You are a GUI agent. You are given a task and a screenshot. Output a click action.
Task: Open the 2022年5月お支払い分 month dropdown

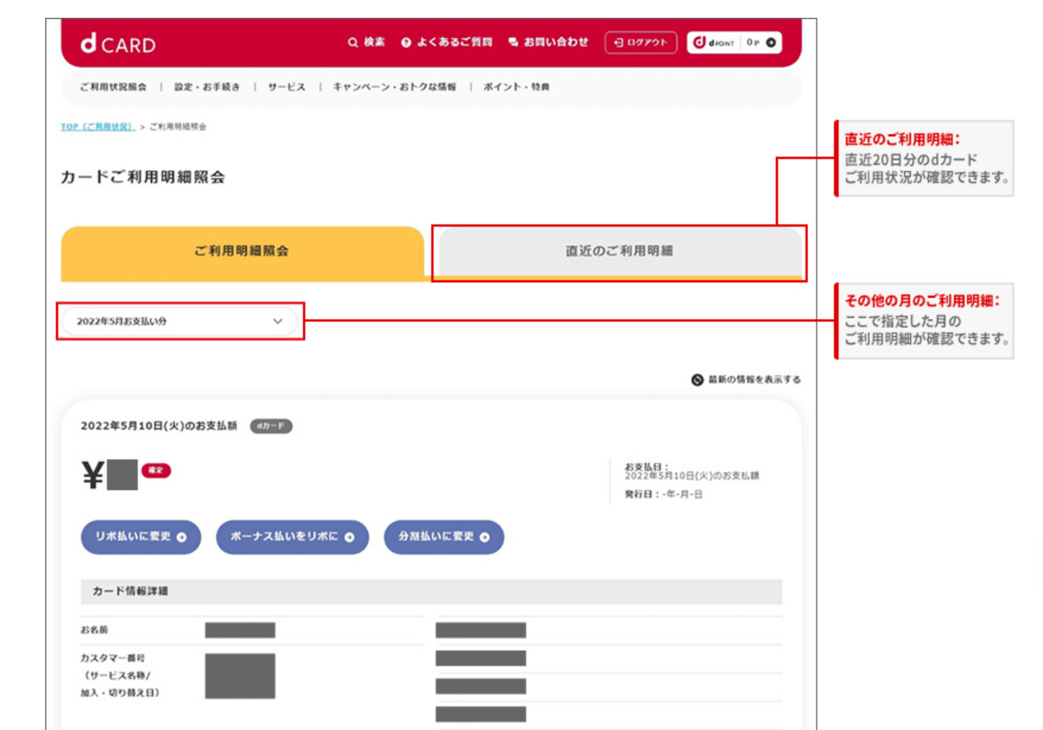coord(179,321)
